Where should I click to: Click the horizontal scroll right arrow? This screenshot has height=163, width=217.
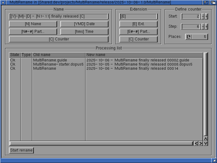(x=201, y=143)
